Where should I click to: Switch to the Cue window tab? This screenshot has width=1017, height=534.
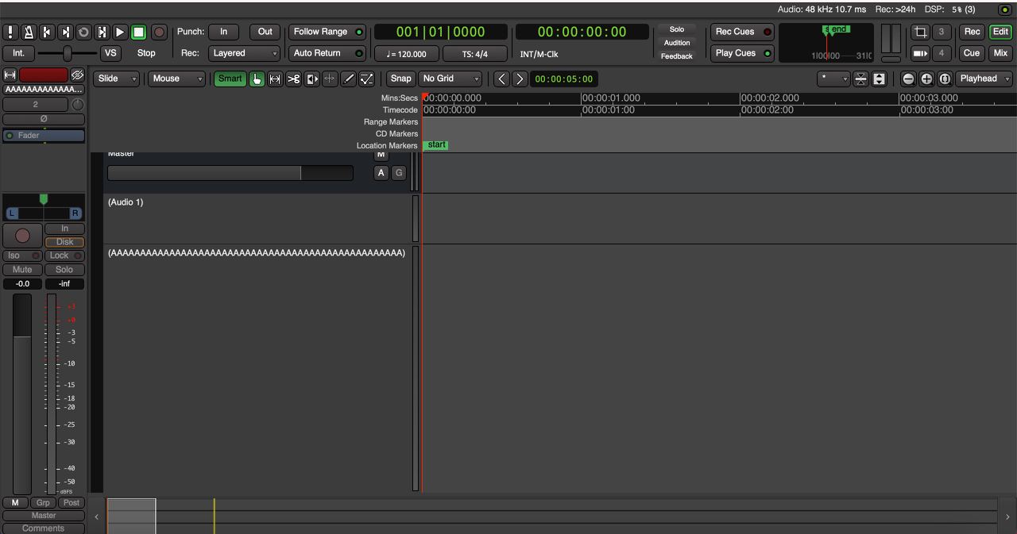coord(972,53)
